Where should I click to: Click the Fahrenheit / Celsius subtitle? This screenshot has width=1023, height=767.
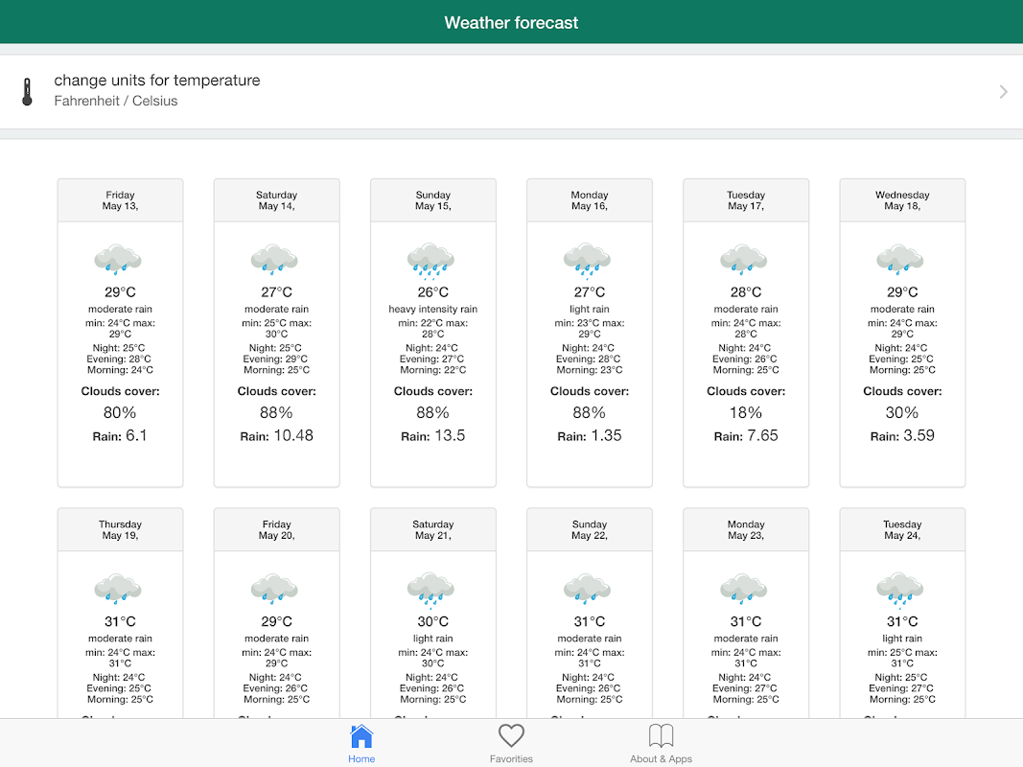(x=115, y=101)
